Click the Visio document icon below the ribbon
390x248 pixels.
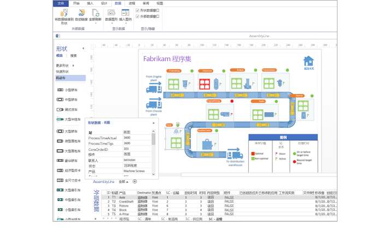[57, 36]
